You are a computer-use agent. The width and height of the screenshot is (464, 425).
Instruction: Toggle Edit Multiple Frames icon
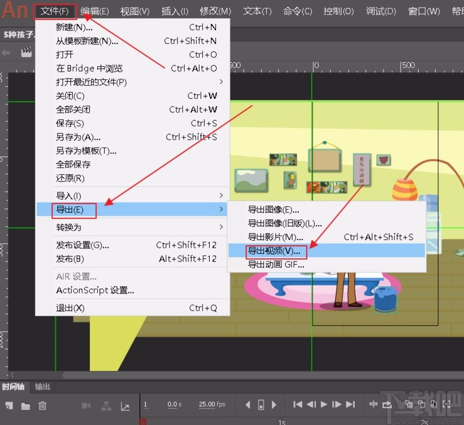pos(433,404)
